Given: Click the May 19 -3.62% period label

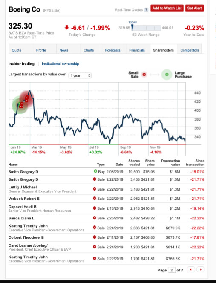Looking at the screenshot, I should pyautogui.click(x=66, y=150).
